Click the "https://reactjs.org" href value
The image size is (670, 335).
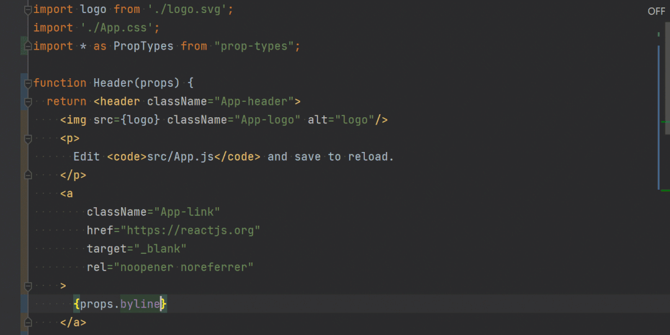pyautogui.click(x=190, y=230)
